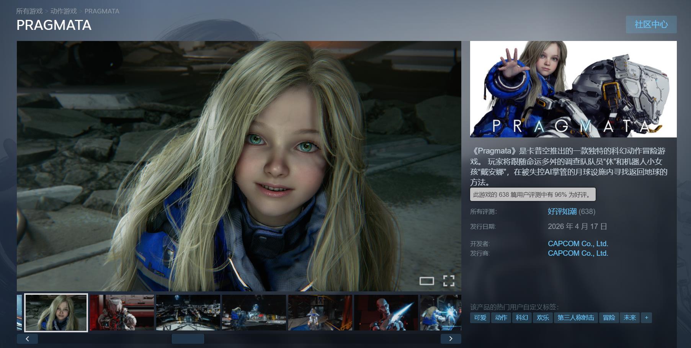This screenshot has height=348, width=691.
Task: Open publisher CAPCOM Co., Ltd. link
Action: [x=578, y=253]
